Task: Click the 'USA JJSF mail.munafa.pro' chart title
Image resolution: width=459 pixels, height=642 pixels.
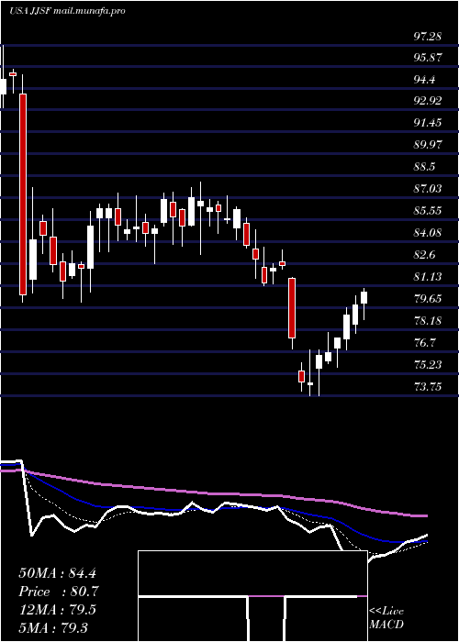Action: [x=67, y=11]
